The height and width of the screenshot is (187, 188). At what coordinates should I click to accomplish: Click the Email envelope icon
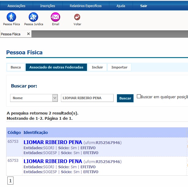[x=55, y=17]
